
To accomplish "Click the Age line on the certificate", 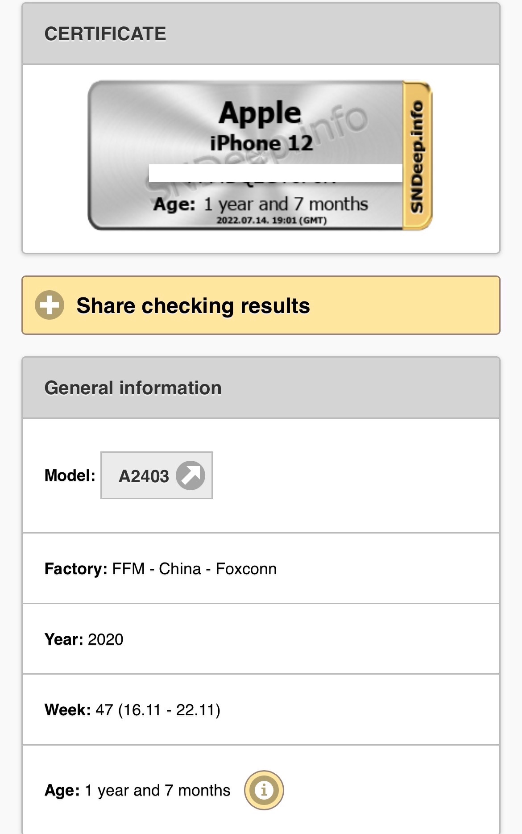I will pyautogui.click(x=261, y=204).
